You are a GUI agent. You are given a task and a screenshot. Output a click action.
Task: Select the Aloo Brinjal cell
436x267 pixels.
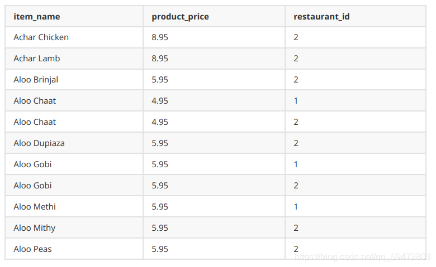[74, 80]
